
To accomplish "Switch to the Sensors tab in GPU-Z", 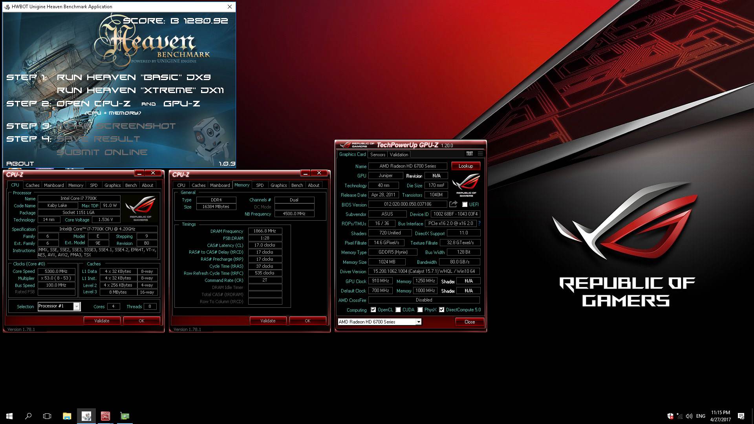I will [378, 155].
